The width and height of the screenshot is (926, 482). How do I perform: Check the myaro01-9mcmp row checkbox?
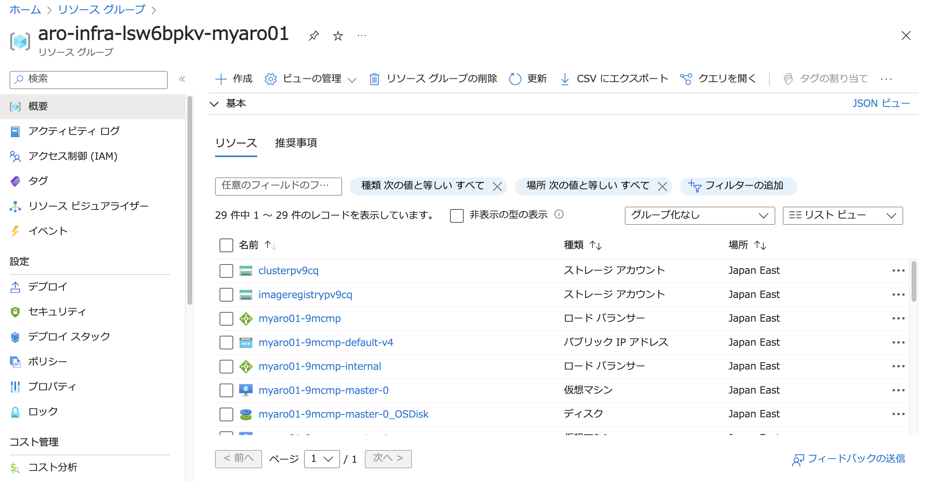pos(226,318)
